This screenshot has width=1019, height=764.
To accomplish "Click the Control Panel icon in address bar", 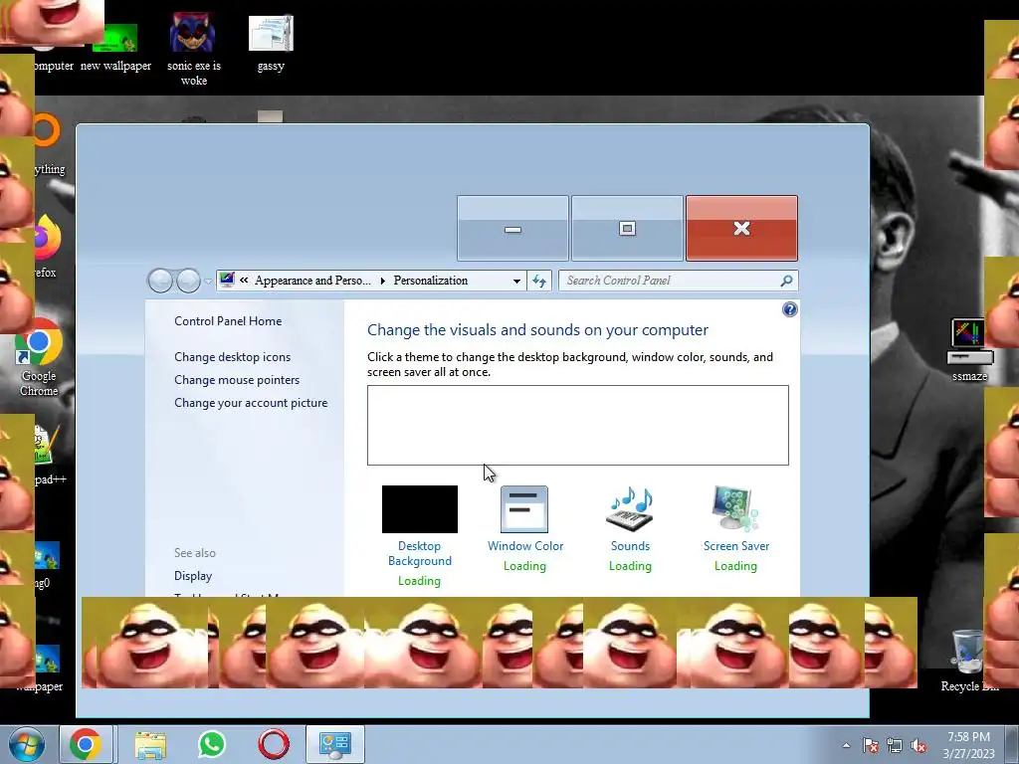I will (226, 280).
